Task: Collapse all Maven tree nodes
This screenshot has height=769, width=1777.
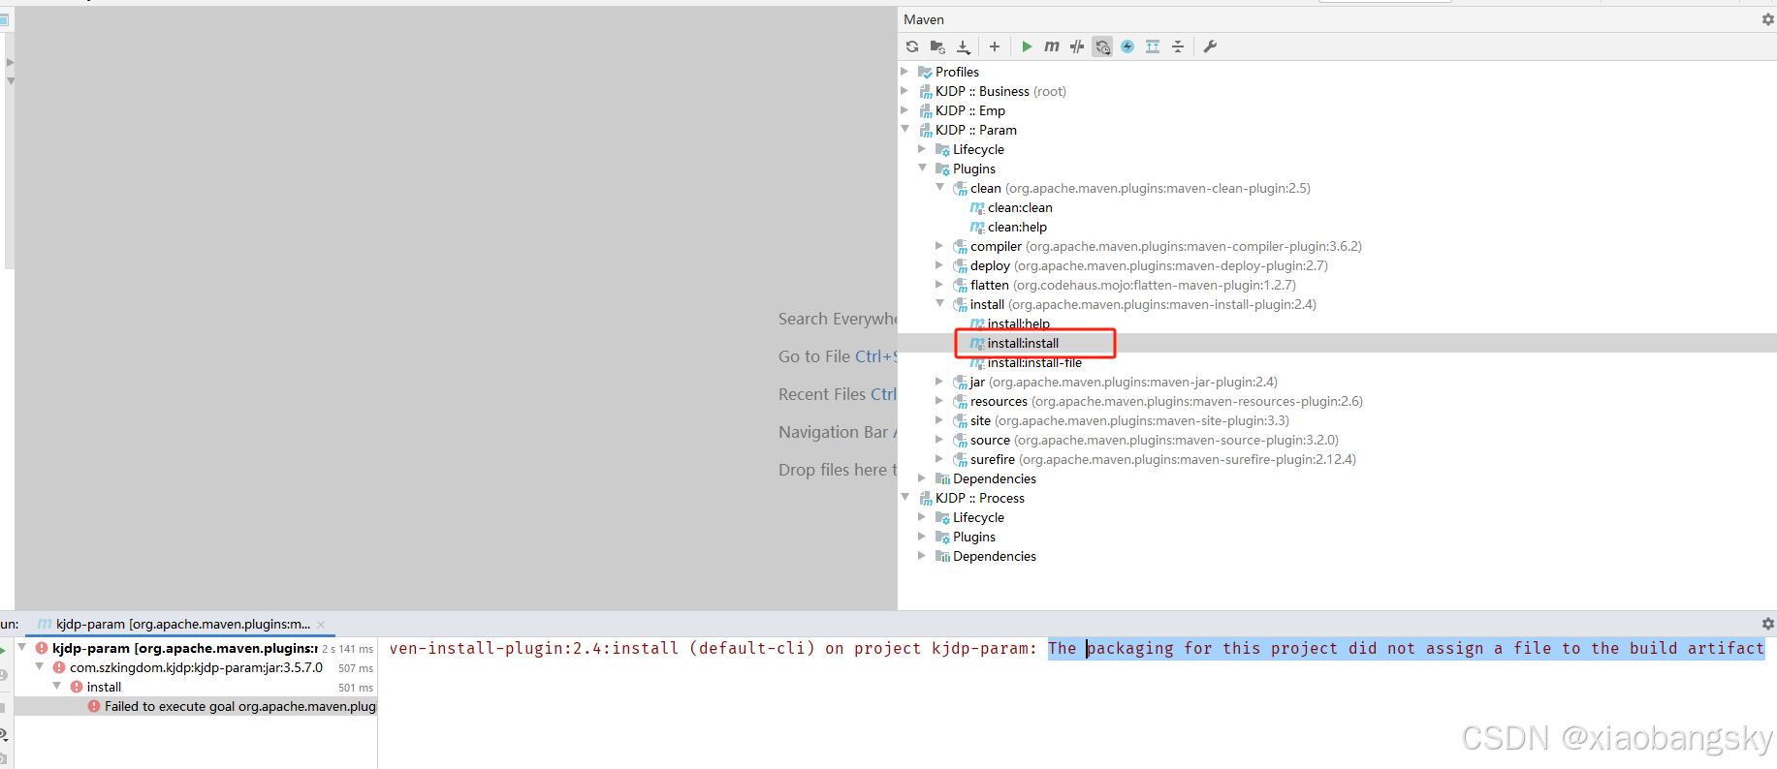Action: (1178, 46)
